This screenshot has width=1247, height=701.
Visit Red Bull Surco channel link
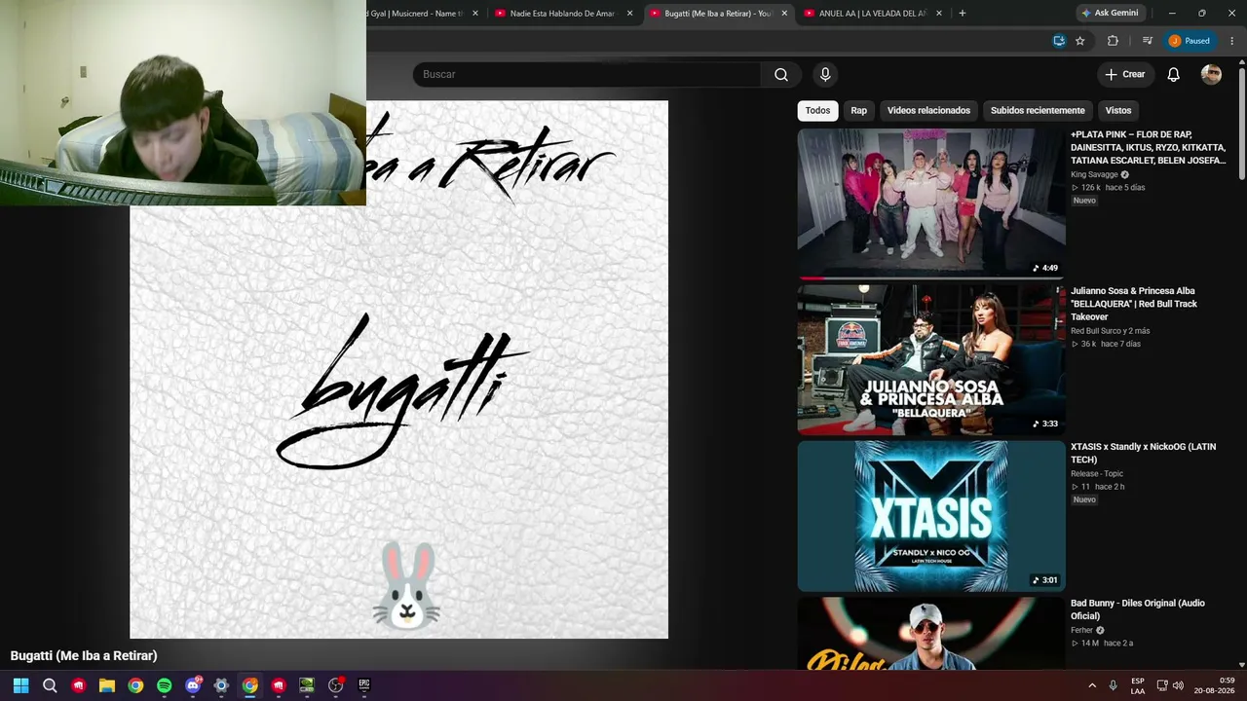point(1111,331)
